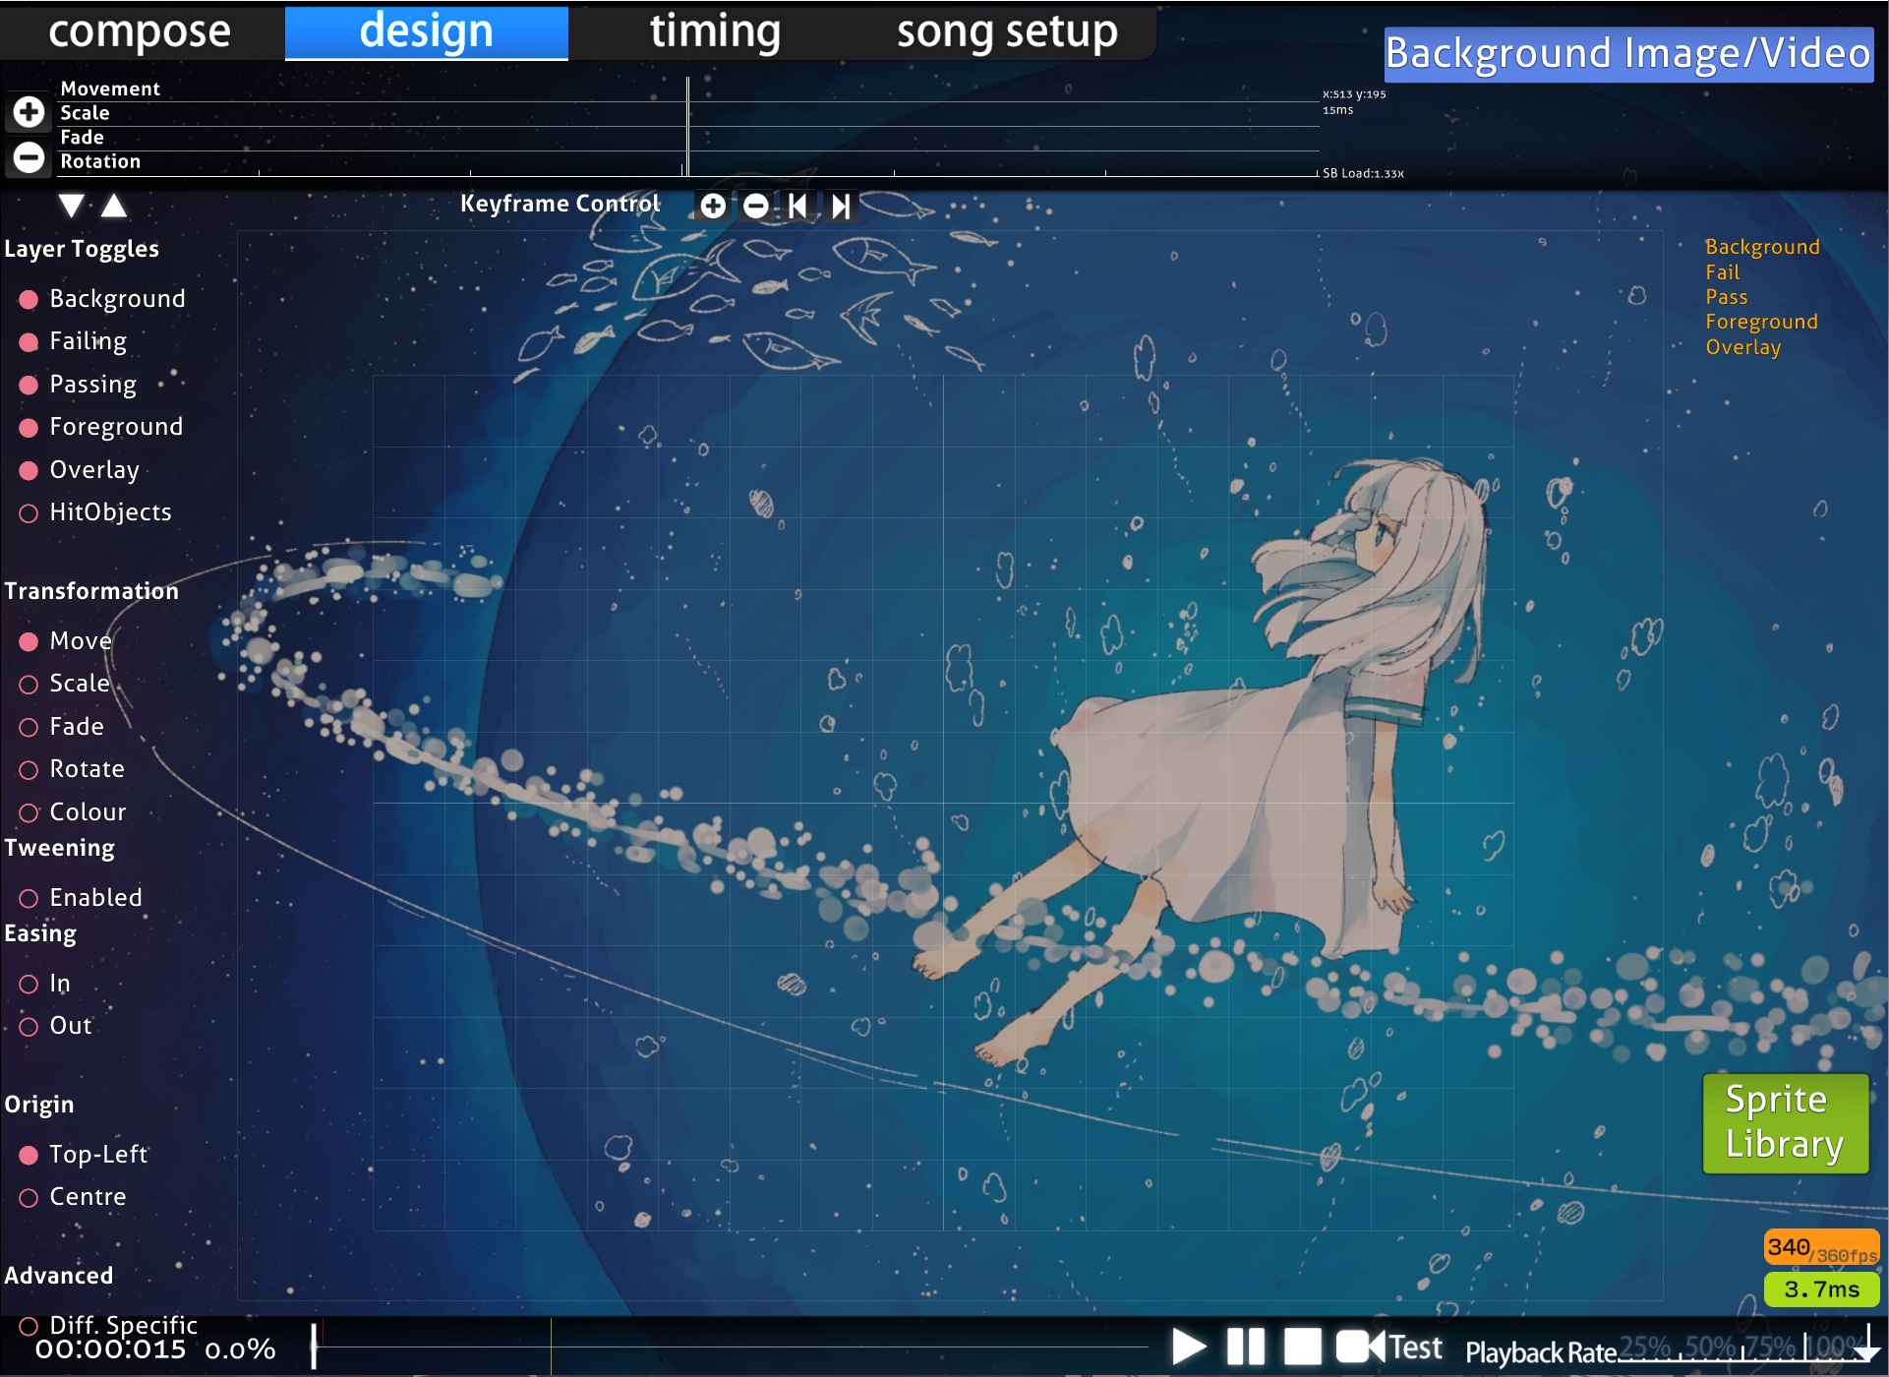The image size is (1889, 1377).
Task: Jump to next keyframe
Action: click(841, 206)
